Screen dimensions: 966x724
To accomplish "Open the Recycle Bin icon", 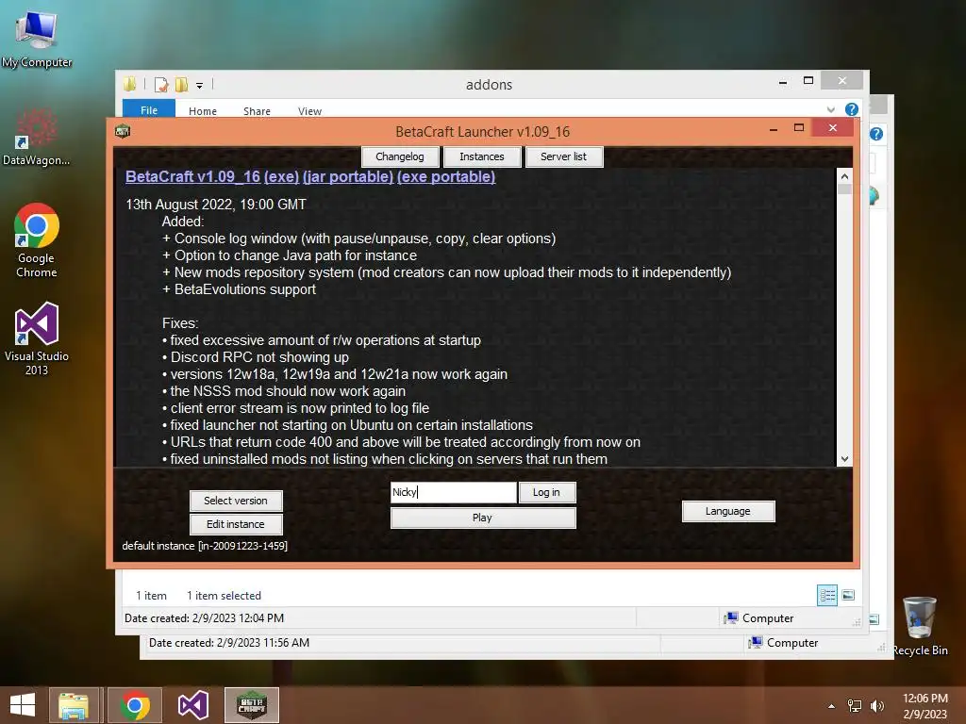I will click(920, 626).
